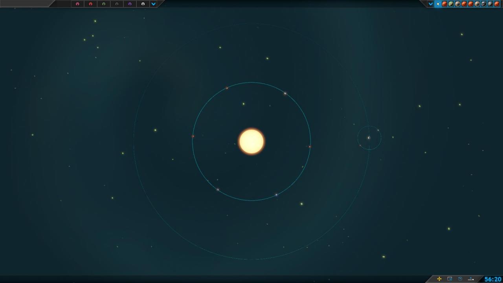503x283 pixels.
Task: Select the central sun
Action: pyautogui.click(x=251, y=141)
